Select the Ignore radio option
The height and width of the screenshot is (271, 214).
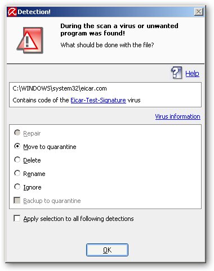coord(17,187)
